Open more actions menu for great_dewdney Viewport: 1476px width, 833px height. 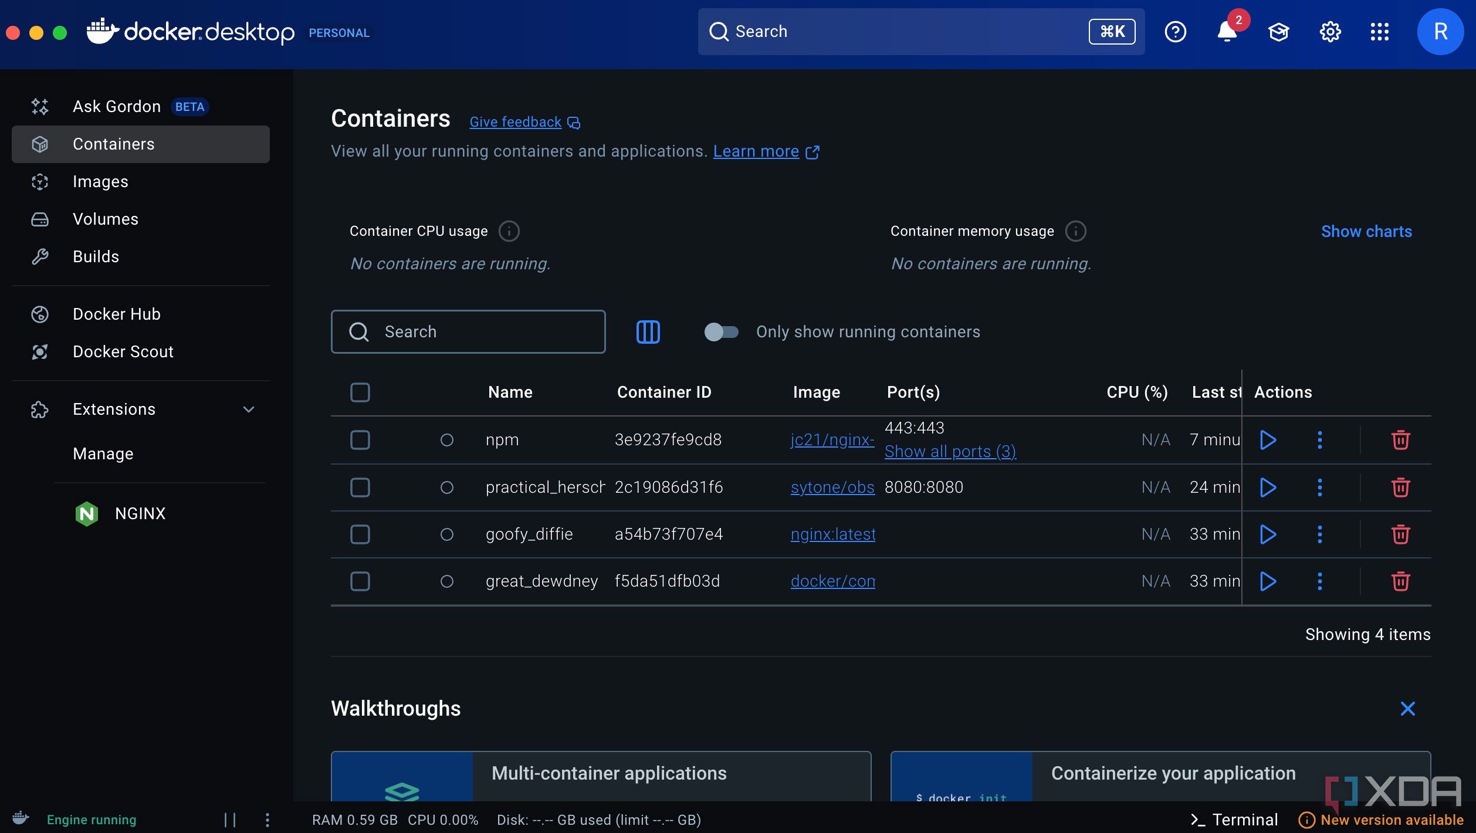pos(1319,581)
